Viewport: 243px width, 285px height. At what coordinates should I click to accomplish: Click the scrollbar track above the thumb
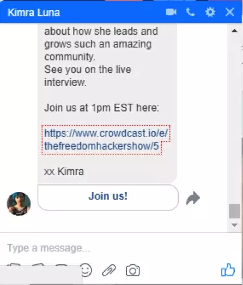click(234, 118)
